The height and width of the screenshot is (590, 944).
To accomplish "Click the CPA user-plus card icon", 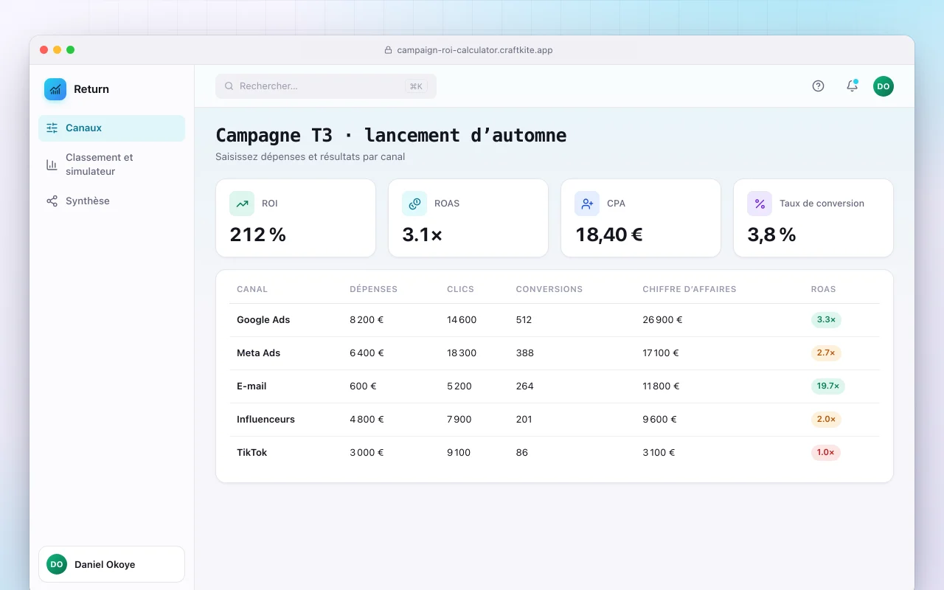I will [x=587, y=204].
